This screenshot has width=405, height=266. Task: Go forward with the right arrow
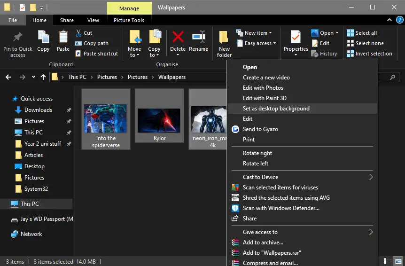tap(23, 77)
